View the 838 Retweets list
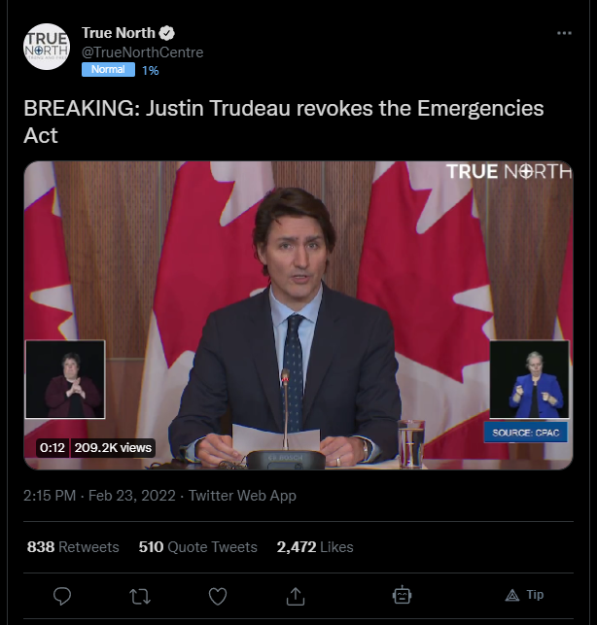 [73, 547]
